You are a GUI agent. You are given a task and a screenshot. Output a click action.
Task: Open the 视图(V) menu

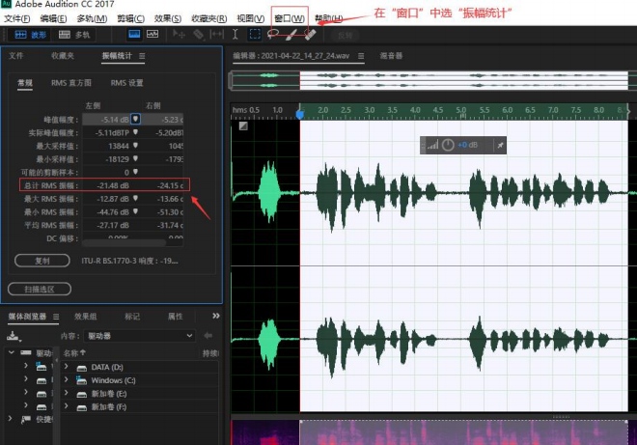[251, 18]
